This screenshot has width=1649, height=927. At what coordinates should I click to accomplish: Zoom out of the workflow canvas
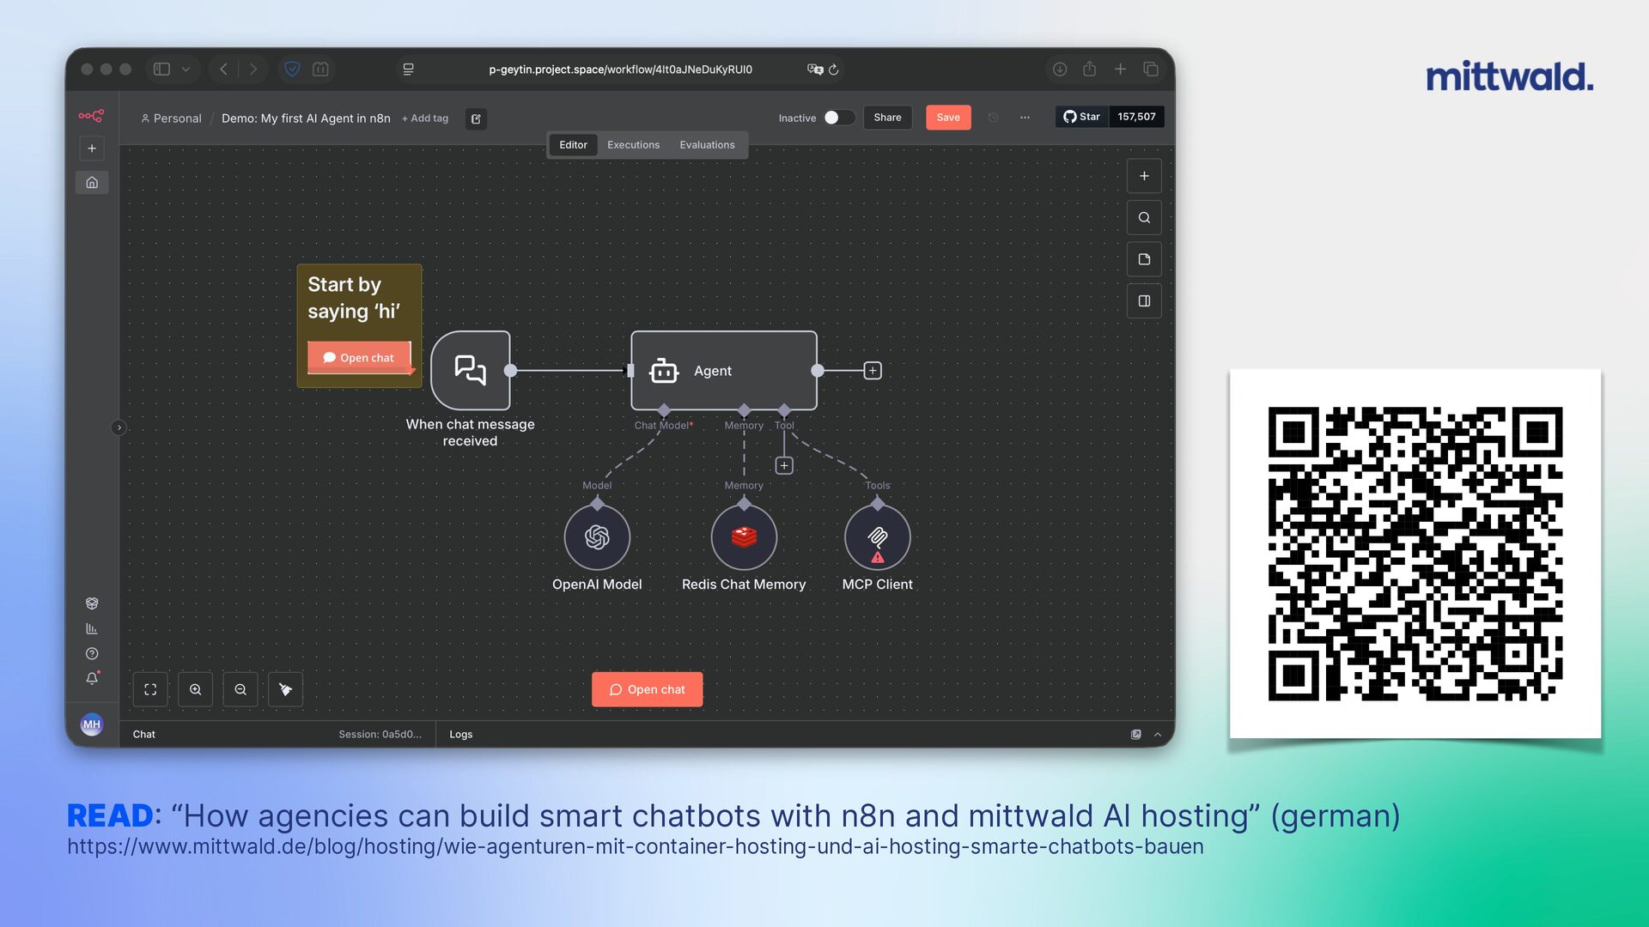pyautogui.click(x=240, y=689)
